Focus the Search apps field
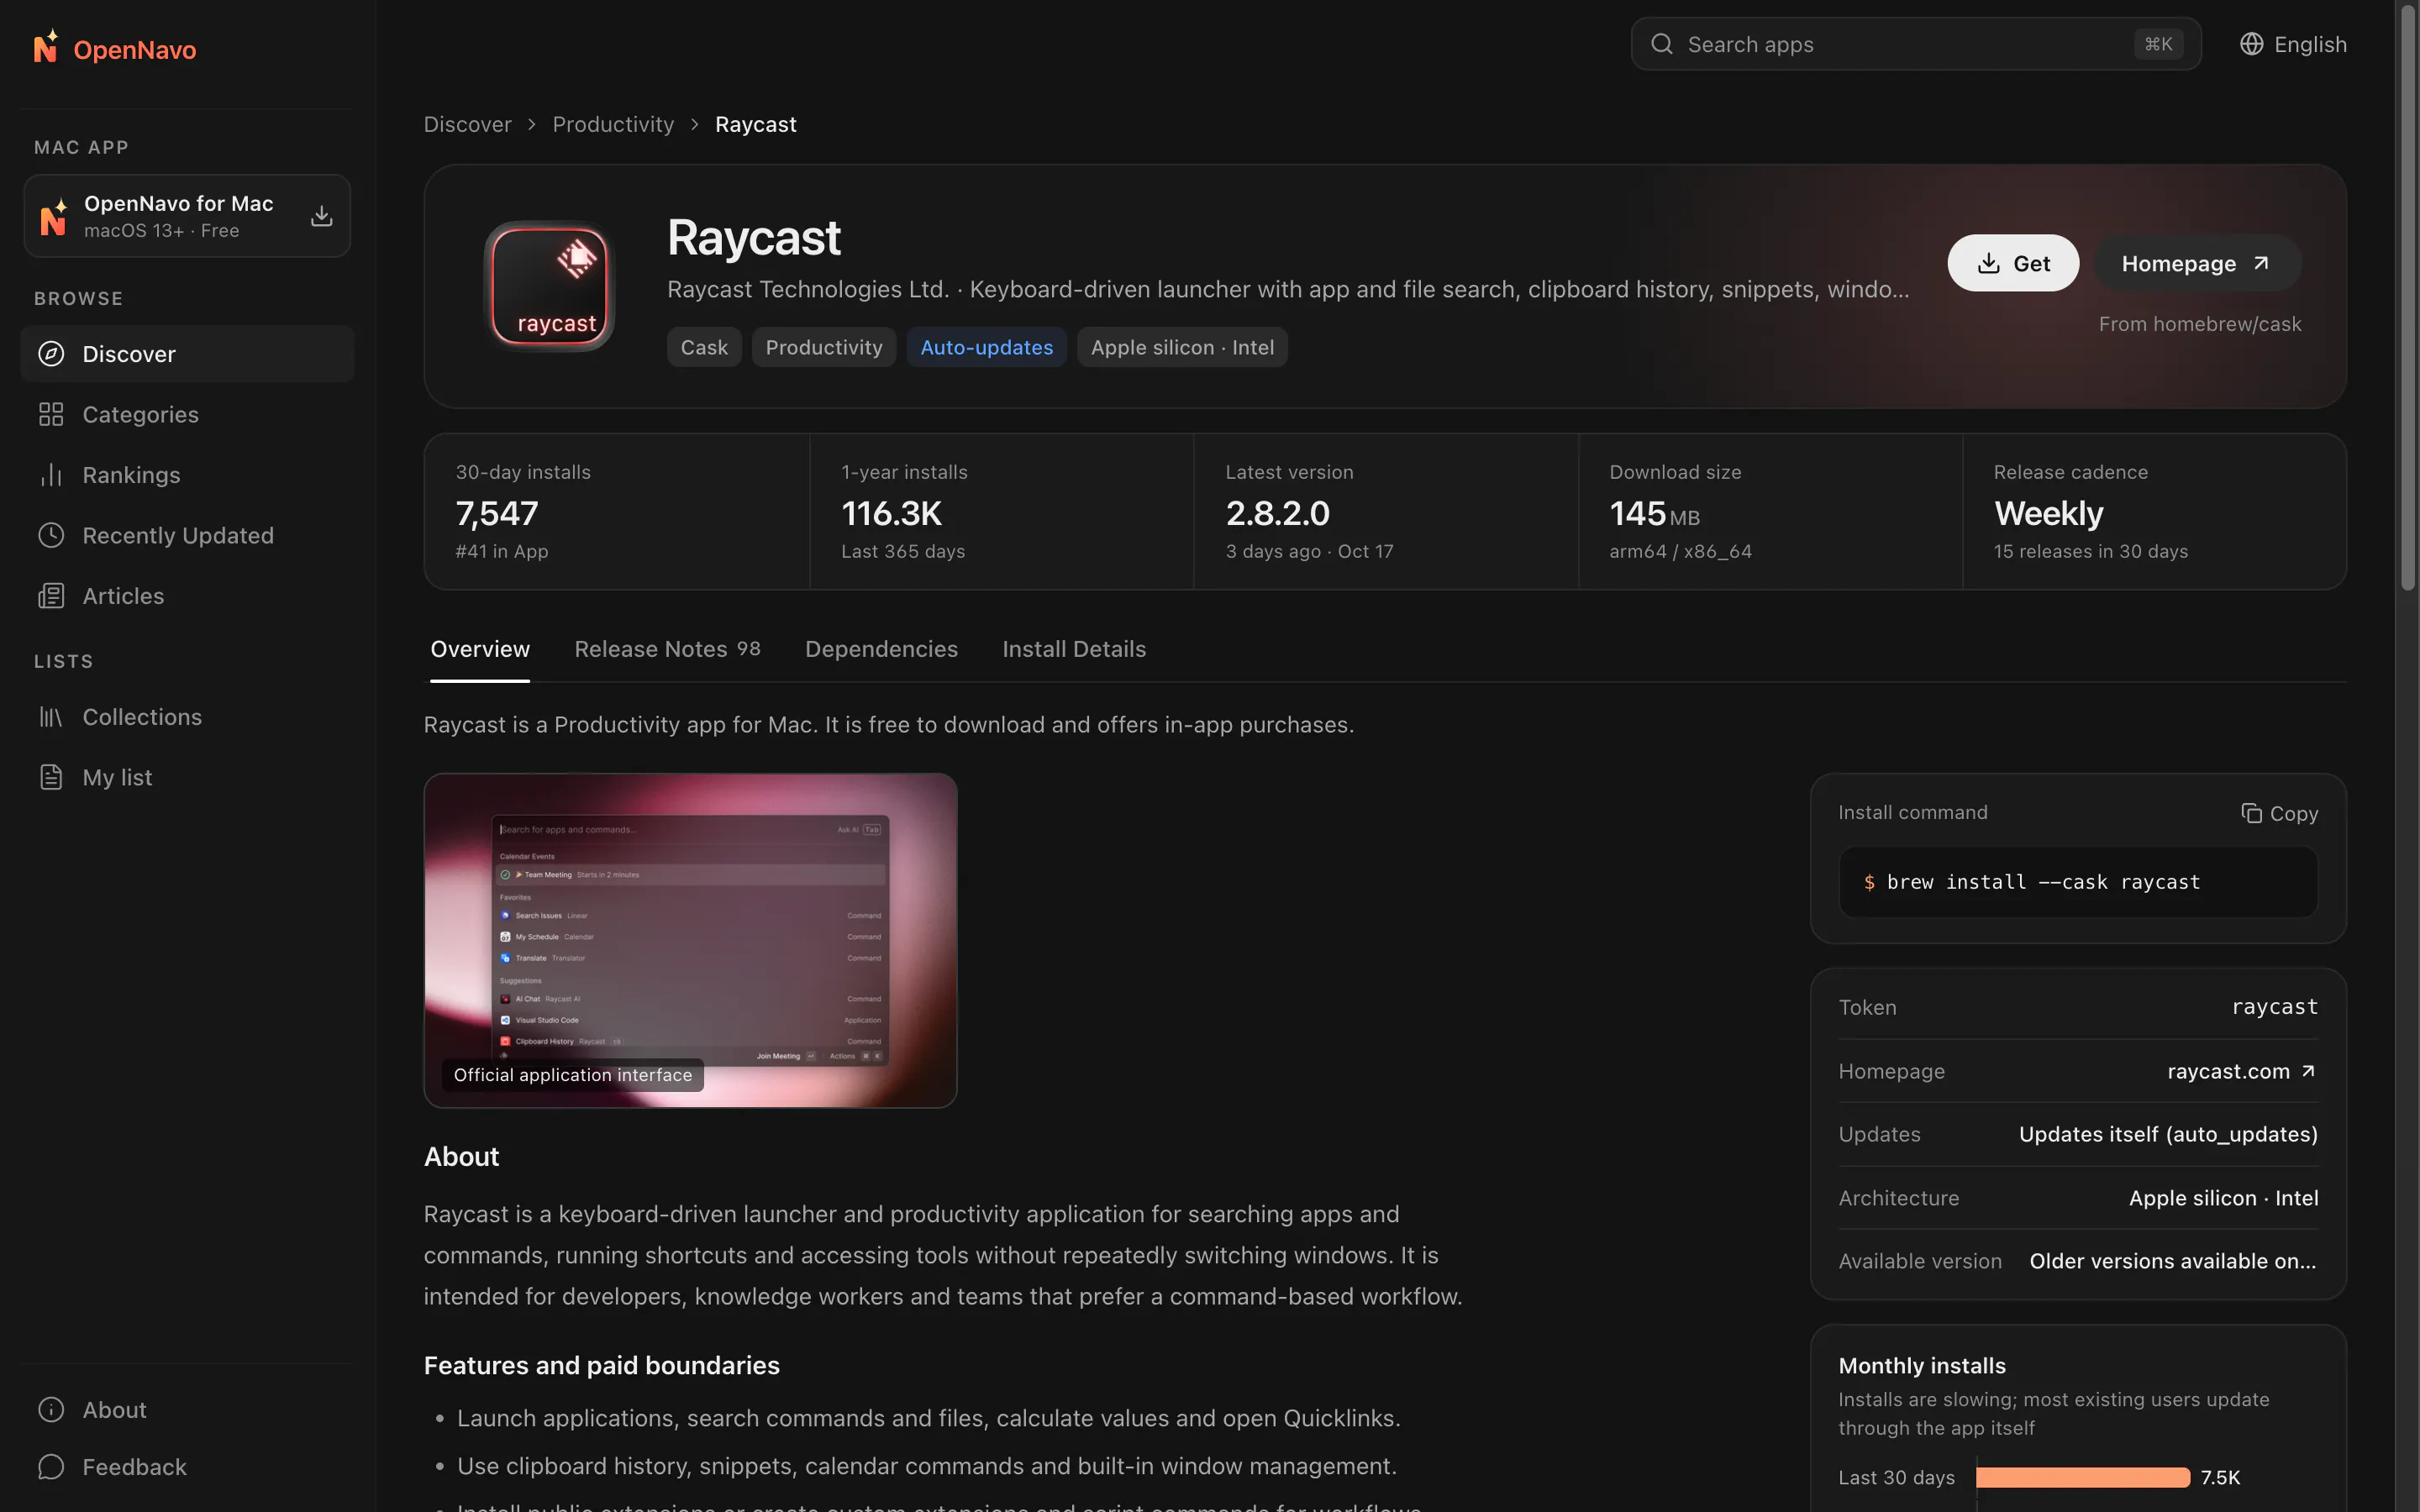This screenshot has width=2420, height=1512. tap(1915, 44)
